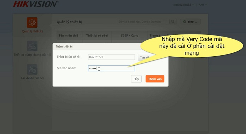246x134 pixels.
Task: Open the shared devices people icon
Action: click(x=32, y=46)
